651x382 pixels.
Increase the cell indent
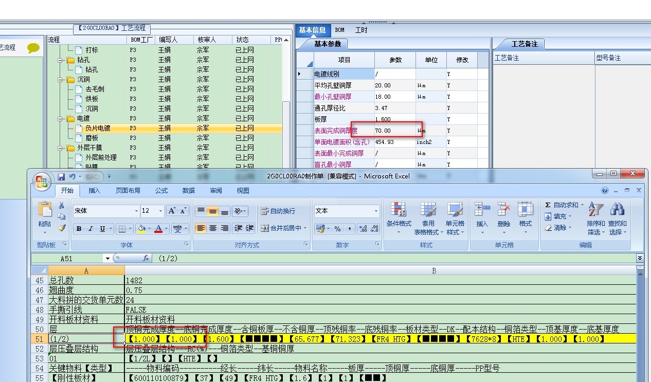250,228
